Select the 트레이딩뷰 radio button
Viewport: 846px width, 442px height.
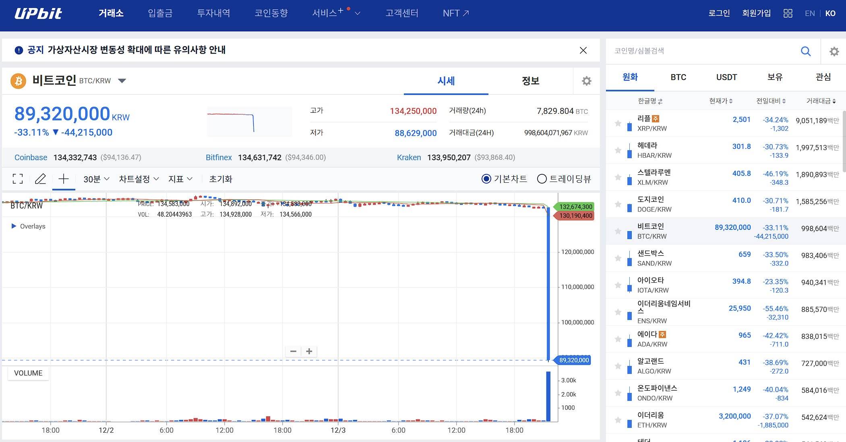(542, 179)
